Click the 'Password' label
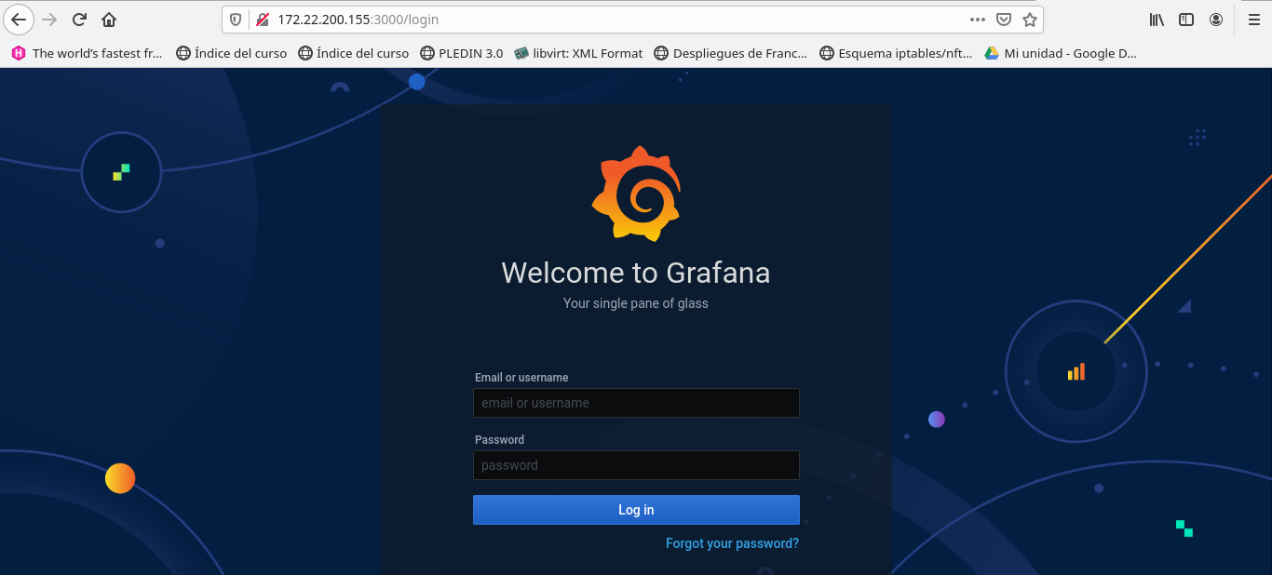Image resolution: width=1272 pixels, height=575 pixels. tap(499, 440)
